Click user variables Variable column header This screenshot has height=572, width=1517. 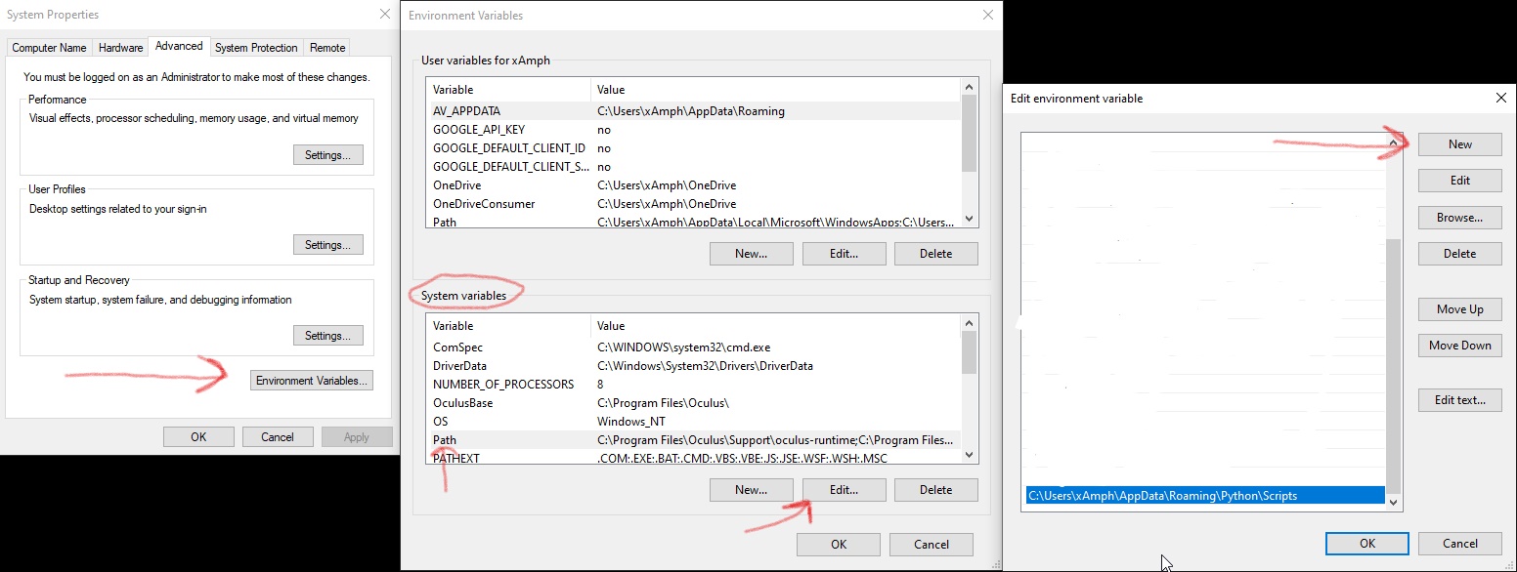pyautogui.click(x=509, y=90)
